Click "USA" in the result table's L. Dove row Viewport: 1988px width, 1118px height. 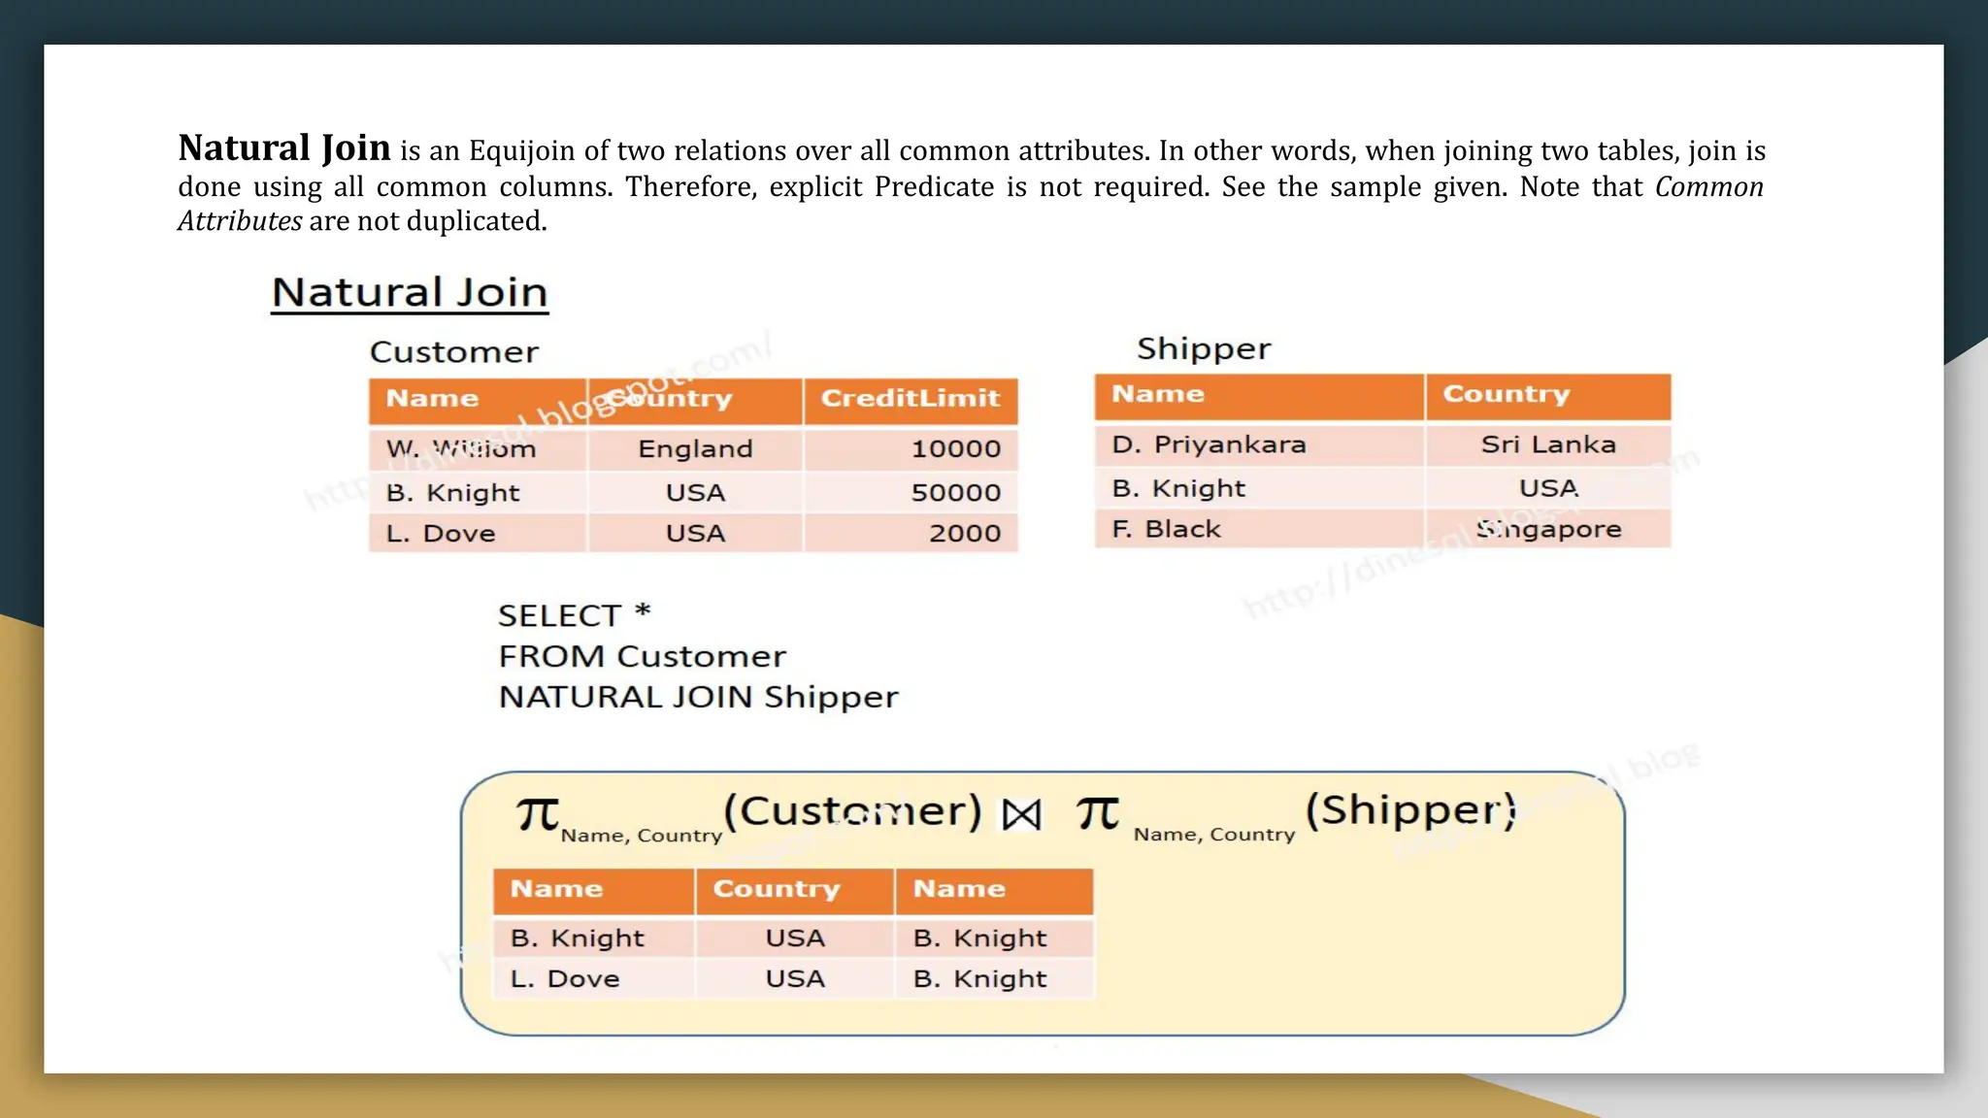tap(795, 978)
